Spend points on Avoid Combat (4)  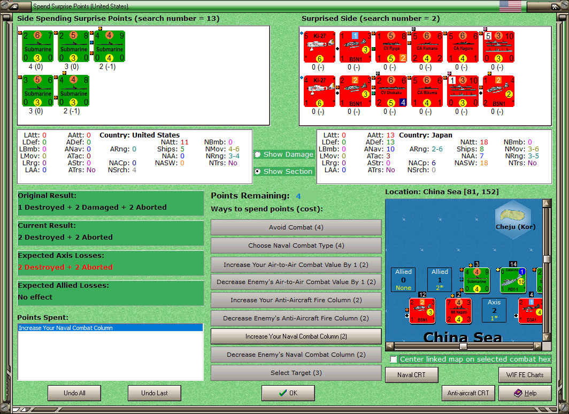pyautogui.click(x=296, y=227)
